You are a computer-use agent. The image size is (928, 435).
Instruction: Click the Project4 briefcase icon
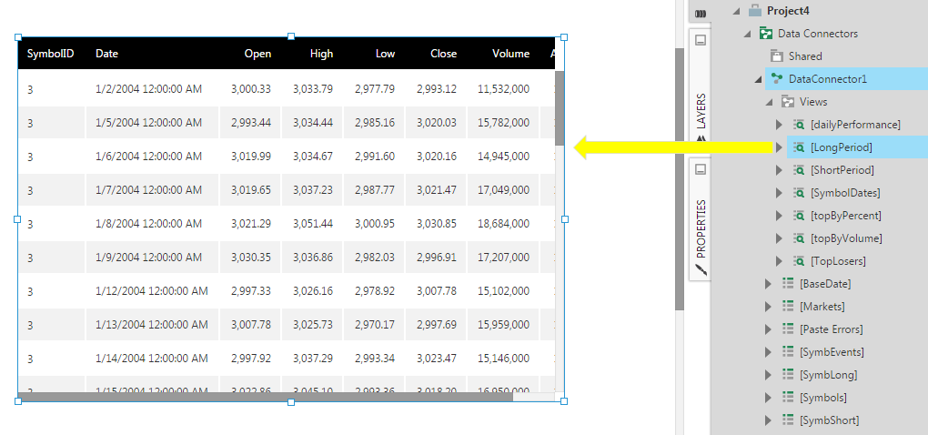(754, 11)
